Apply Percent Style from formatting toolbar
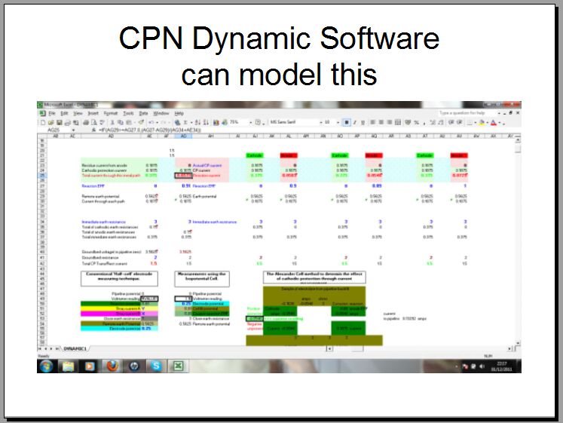Viewport: 563px width, 423px height. point(416,122)
